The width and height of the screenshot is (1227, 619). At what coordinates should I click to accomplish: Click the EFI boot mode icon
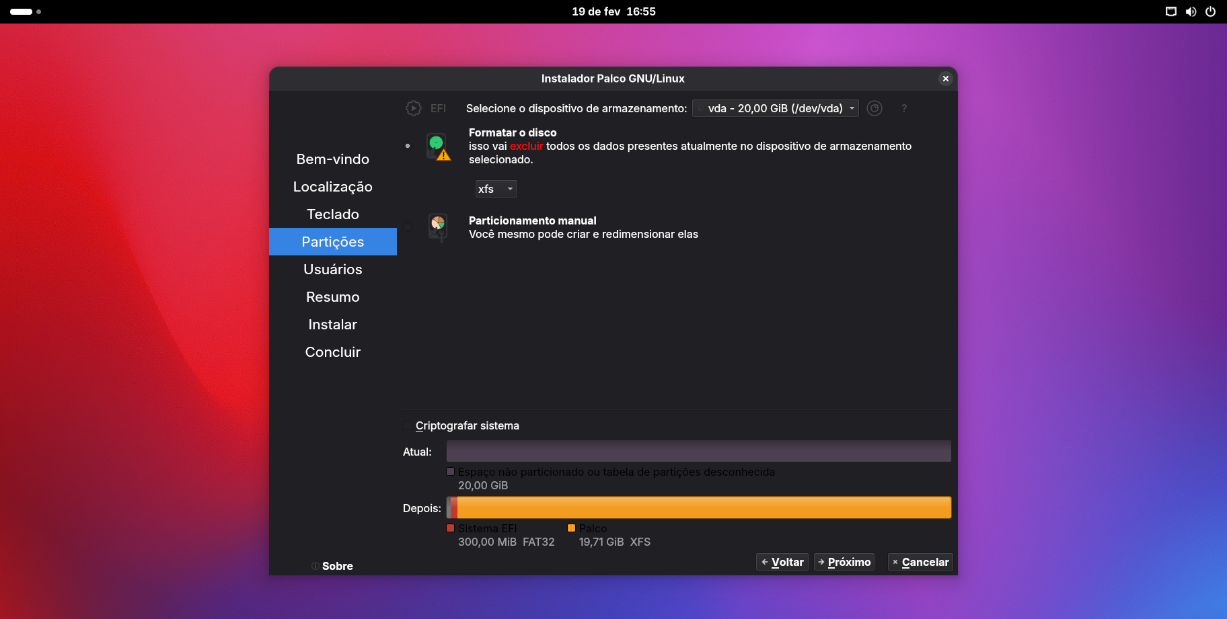(414, 108)
